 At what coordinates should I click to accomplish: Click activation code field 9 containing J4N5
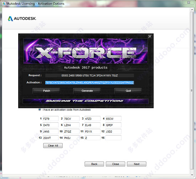[x=51, y=131]
